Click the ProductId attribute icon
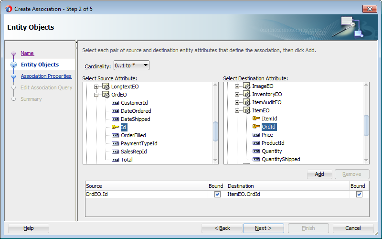The width and height of the screenshot is (382, 239). [x=256, y=143]
